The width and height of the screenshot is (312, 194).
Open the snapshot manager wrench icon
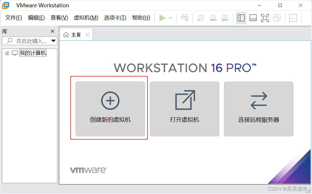click(x=225, y=18)
